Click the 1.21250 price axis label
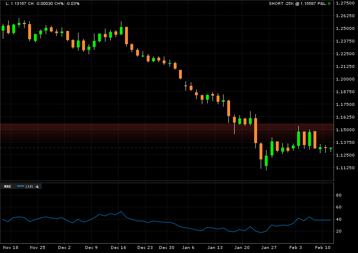The width and height of the screenshot is (358, 253). click(345, 67)
